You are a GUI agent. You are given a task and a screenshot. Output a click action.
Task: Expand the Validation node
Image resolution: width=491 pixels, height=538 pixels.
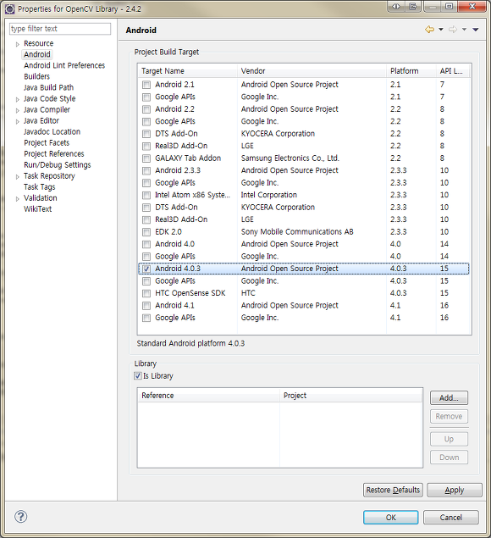(18, 198)
